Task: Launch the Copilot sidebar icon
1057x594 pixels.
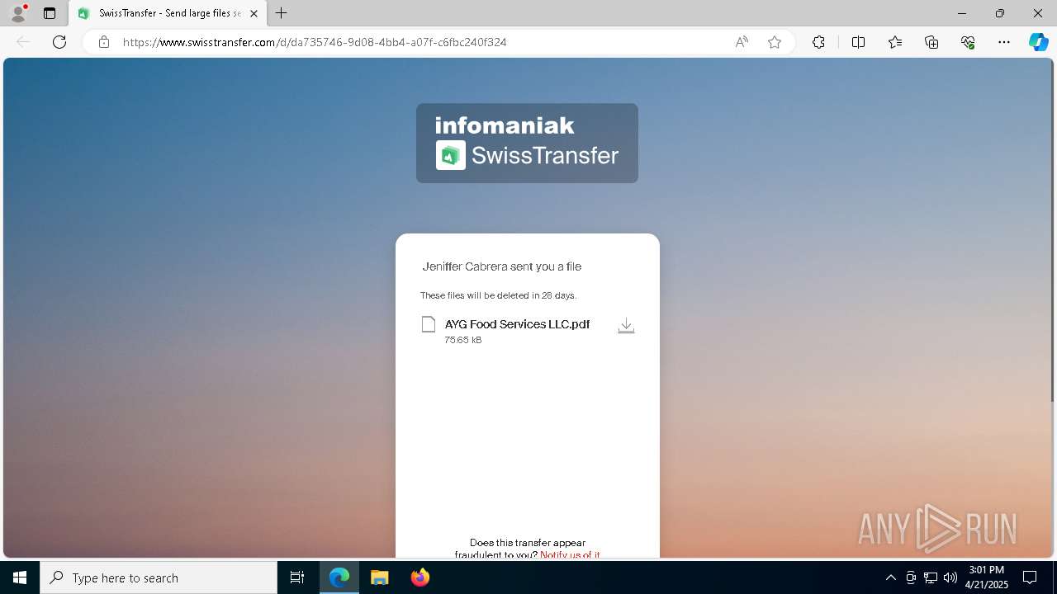Action: [1038, 42]
